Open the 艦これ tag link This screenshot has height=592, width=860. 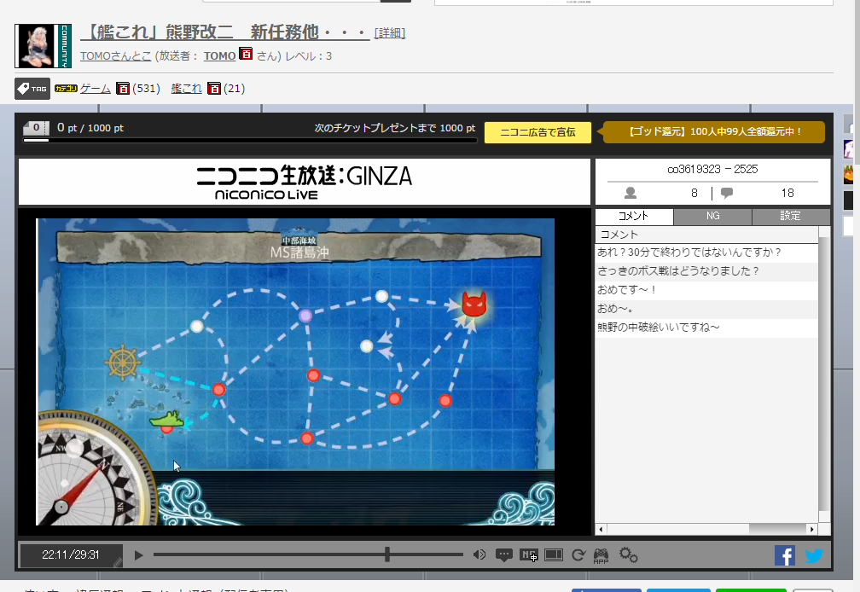pyautogui.click(x=187, y=88)
